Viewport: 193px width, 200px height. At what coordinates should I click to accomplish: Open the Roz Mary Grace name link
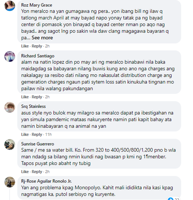[x=37, y=5]
